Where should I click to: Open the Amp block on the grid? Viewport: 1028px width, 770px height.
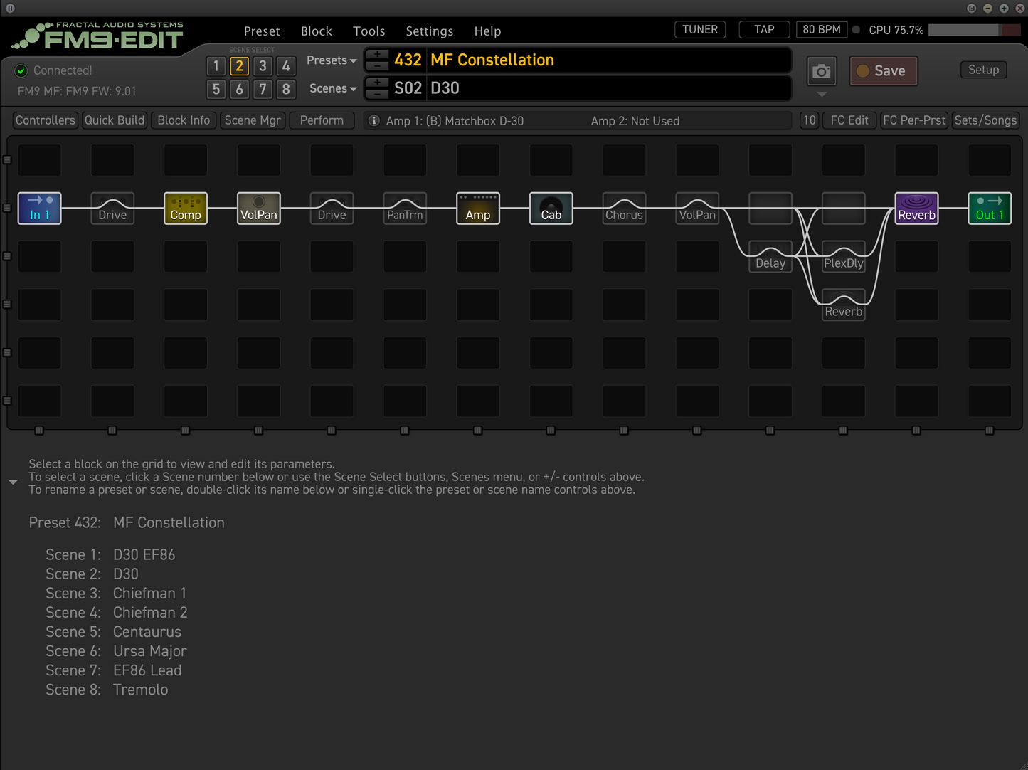pyautogui.click(x=477, y=208)
